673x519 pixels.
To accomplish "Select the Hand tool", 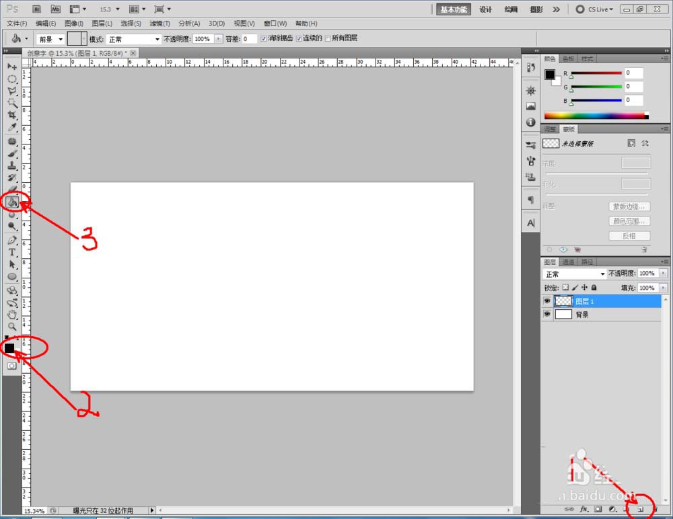I will [12, 315].
